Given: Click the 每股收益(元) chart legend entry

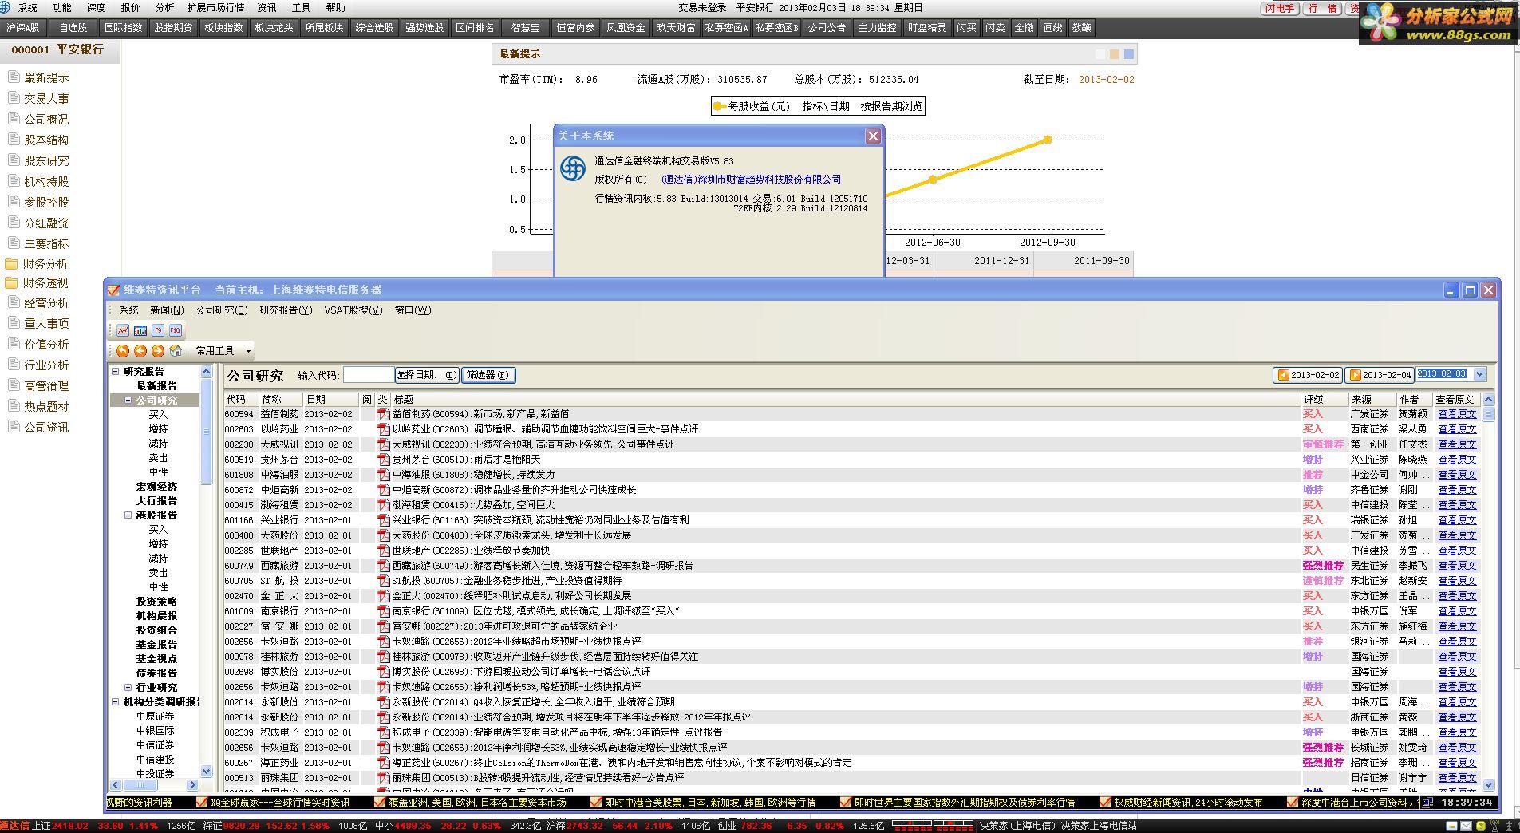Looking at the screenshot, I should click(x=752, y=106).
